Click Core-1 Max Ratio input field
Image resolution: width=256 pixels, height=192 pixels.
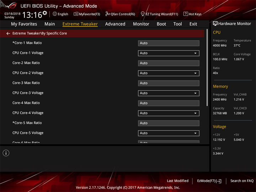[169, 43]
